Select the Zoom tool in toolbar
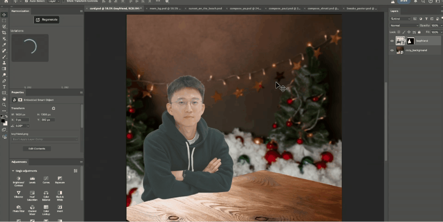The image size is (443, 222). click(x=4, y=105)
